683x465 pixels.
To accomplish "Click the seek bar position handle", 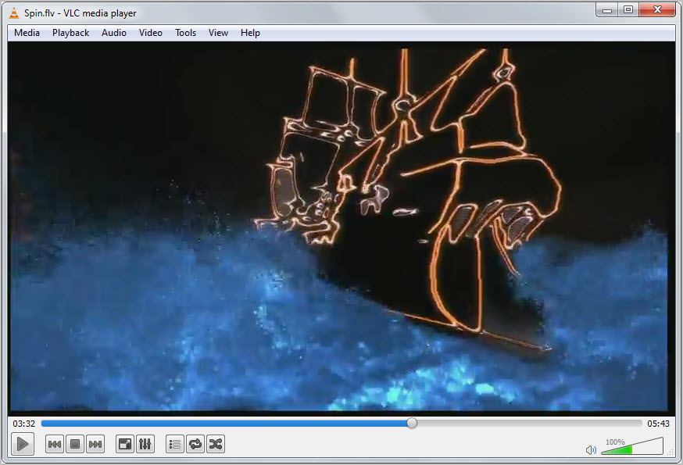I will (412, 423).
